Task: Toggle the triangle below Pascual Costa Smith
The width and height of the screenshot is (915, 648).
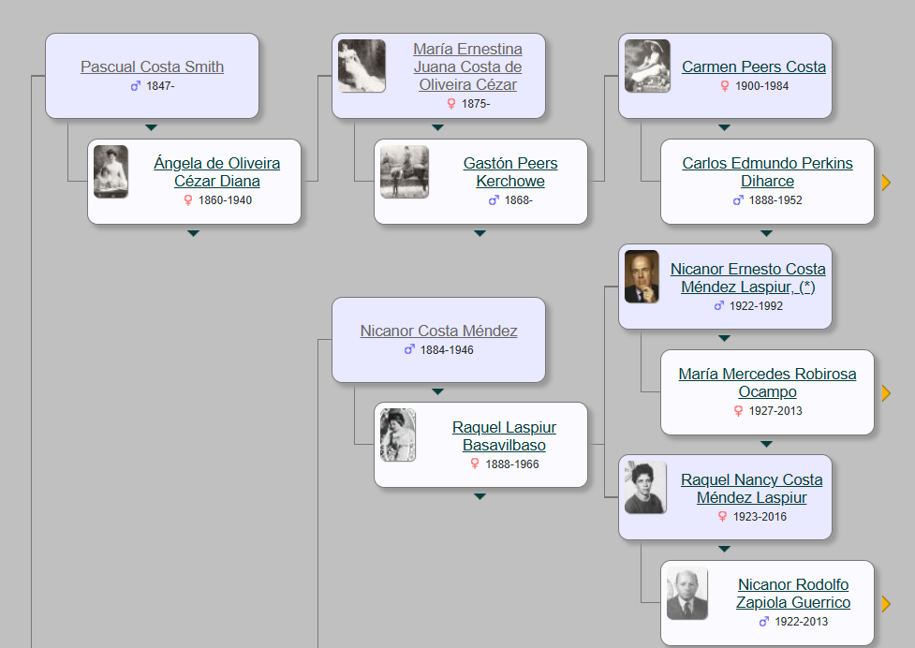Action: point(151,127)
